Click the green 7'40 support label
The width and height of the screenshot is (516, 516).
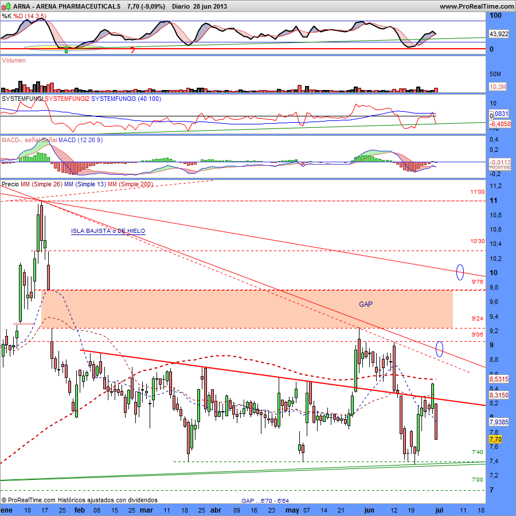478,452
